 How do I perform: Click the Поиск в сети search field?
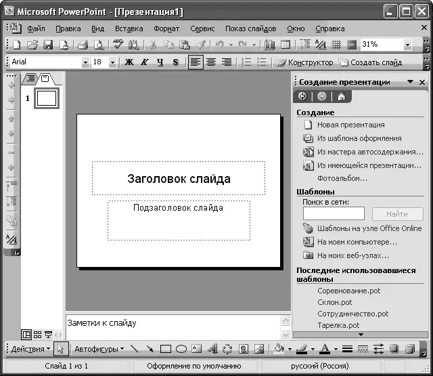[334, 214]
